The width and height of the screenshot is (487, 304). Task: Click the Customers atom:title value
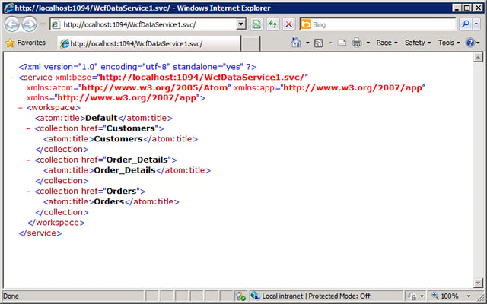point(118,139)
